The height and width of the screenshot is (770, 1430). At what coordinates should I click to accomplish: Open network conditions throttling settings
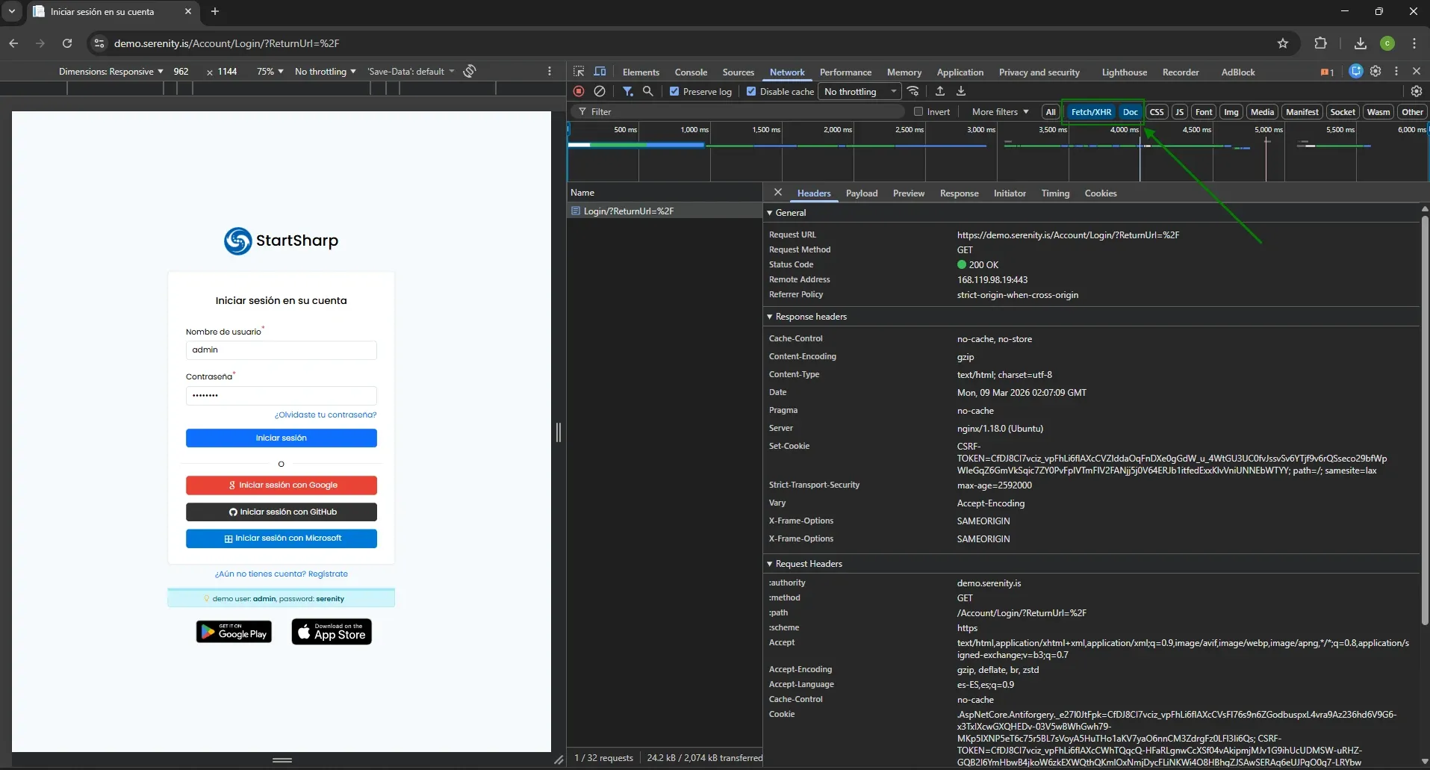(x=914, y=91)
